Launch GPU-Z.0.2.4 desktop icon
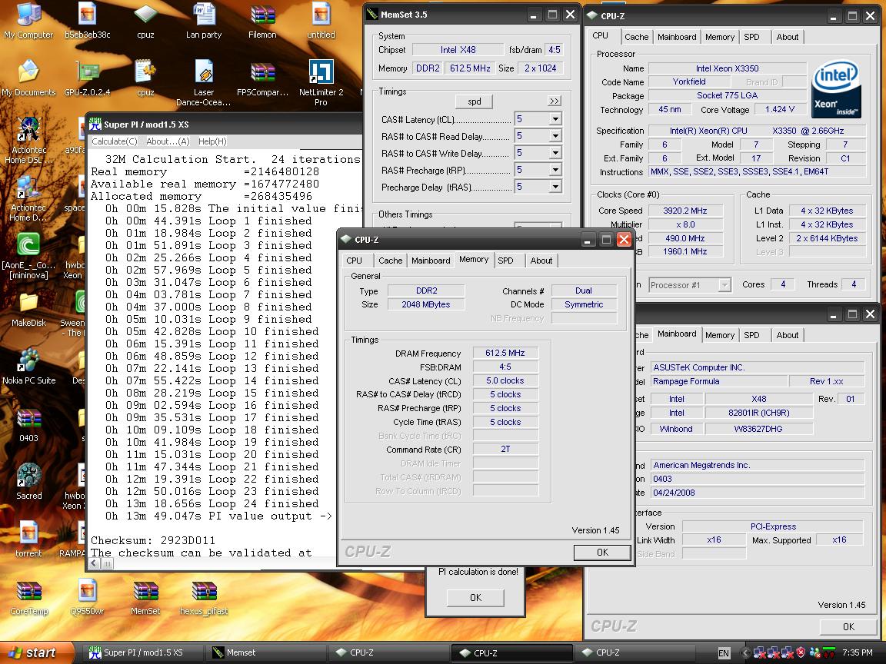886x664 pixels. coord(87,78)
